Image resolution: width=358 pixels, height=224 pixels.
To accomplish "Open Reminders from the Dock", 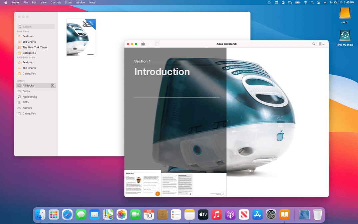I will point(176,215).
